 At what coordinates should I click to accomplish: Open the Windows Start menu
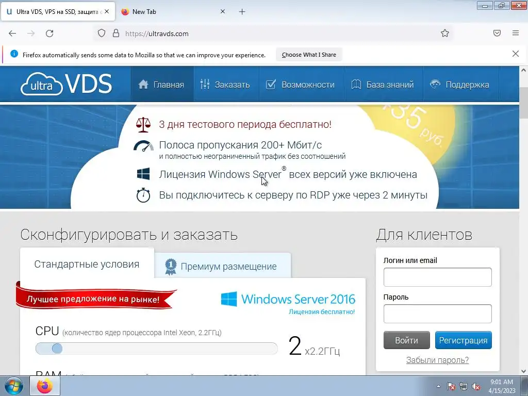pos(14,386)
